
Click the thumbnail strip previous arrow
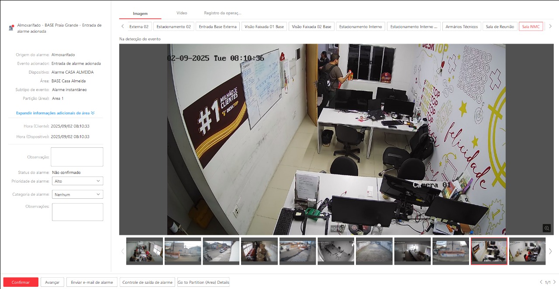tap(122, 251)
